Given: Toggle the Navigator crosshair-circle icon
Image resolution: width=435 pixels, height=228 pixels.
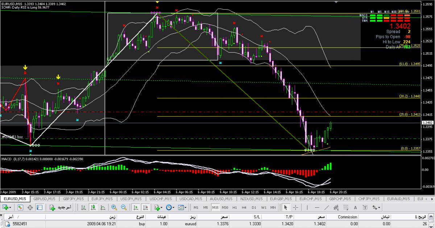Looking at the screenshot, I should click(30, 207).
